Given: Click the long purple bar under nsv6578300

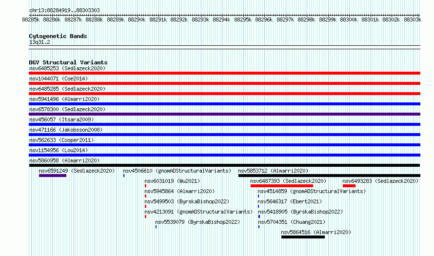Looking at the screenshot, I should pyautogui.click(x=224, y=114).
